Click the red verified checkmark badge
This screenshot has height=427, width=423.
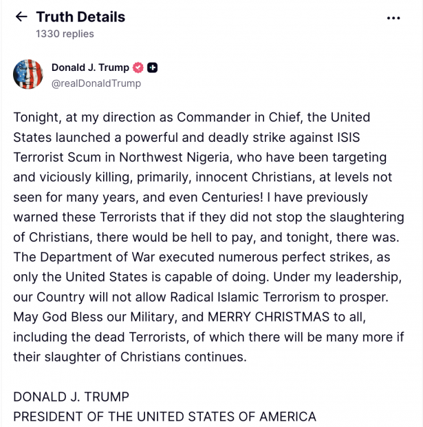(x=138, y=67)
